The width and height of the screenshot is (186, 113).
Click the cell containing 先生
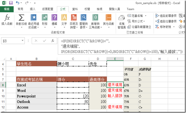(x=98, y=64)
